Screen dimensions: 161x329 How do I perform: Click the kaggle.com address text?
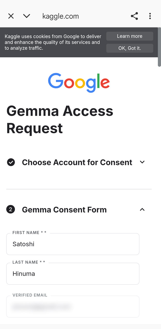(60, 16)
